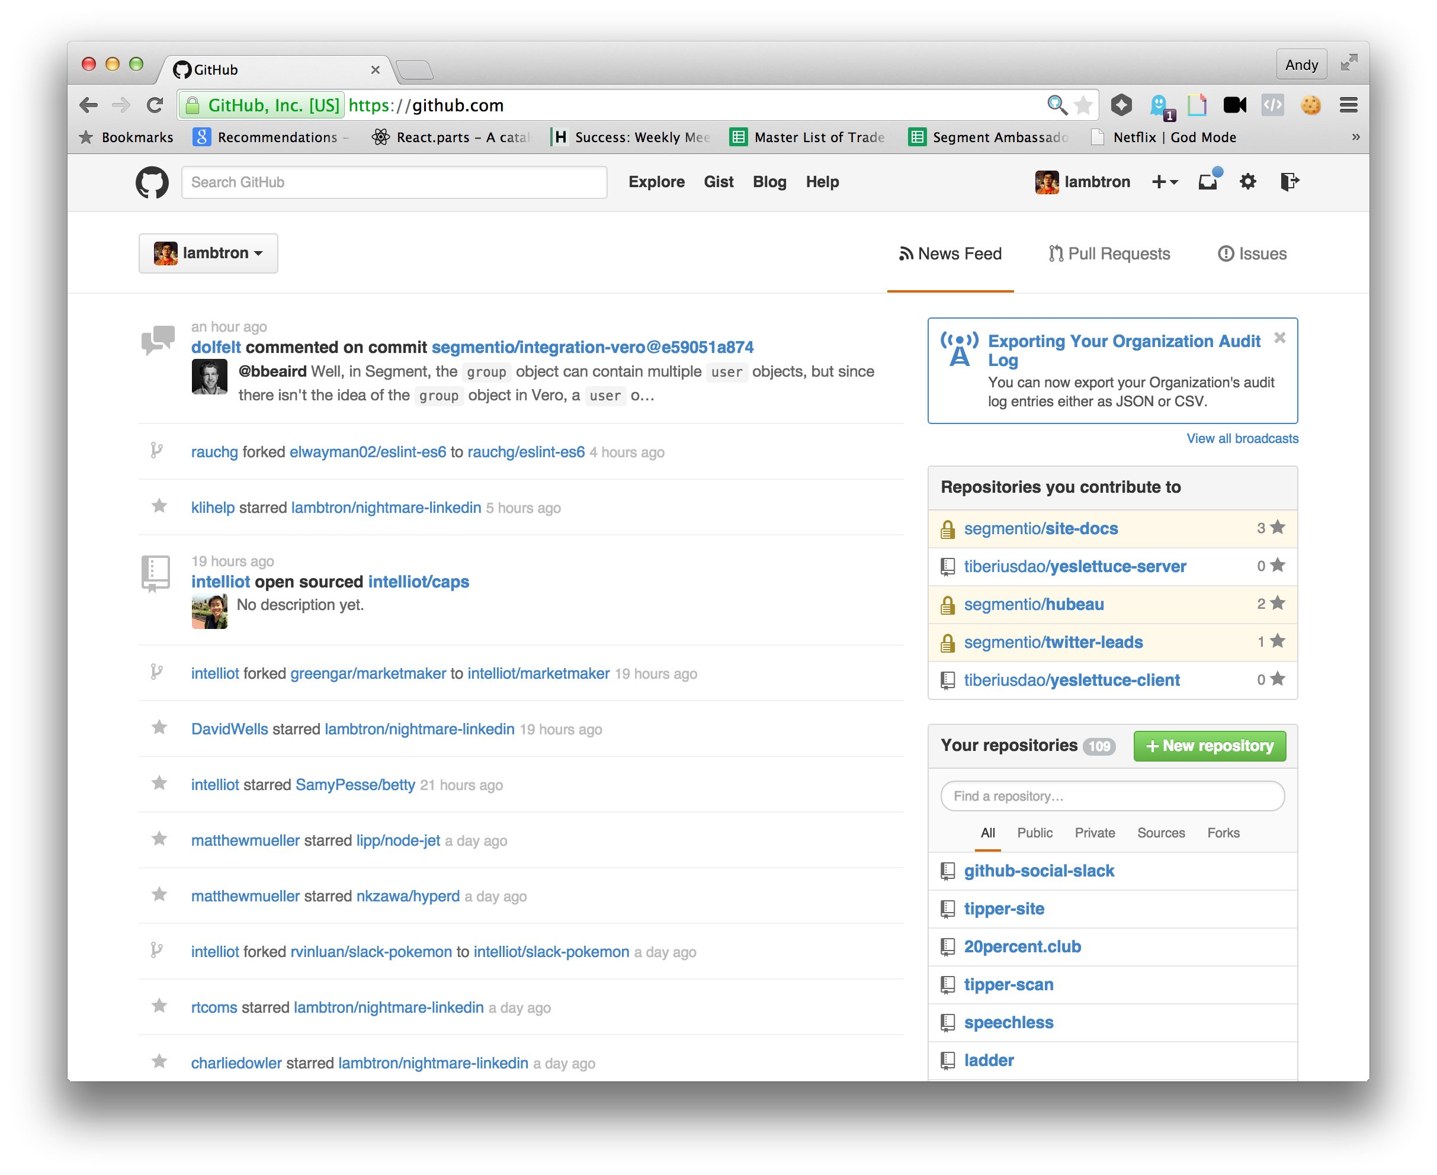Bookmark this page with star icon

pyautogui.click(x=1083, y=105)
